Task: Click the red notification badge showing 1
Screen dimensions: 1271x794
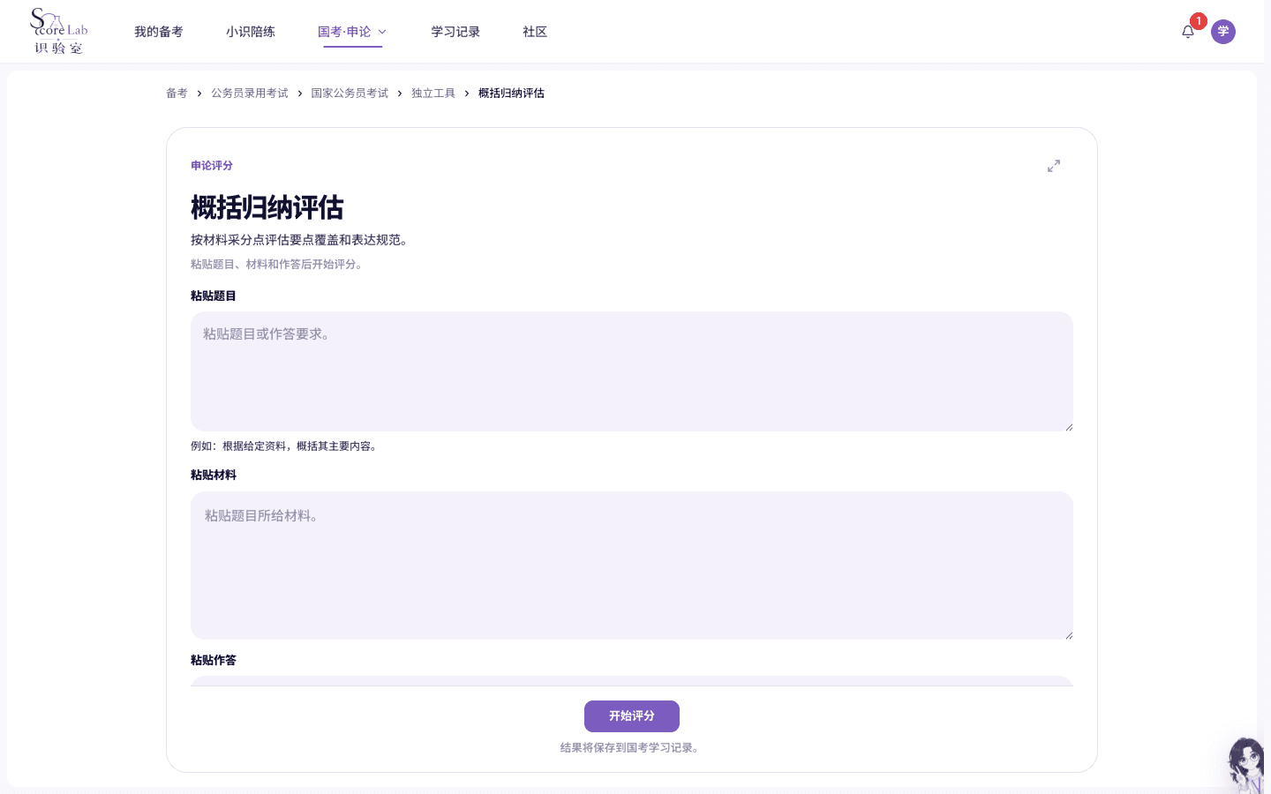Action: pyautogui.click(x=1198, y=21)
